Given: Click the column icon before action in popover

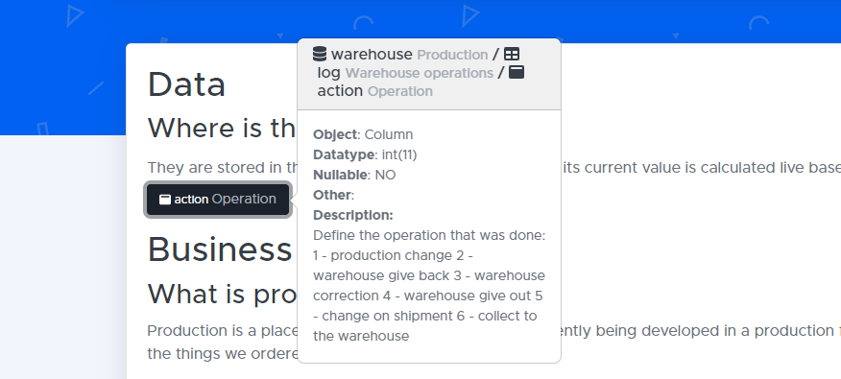Looking at the screenshot, I should pos(516,72).
